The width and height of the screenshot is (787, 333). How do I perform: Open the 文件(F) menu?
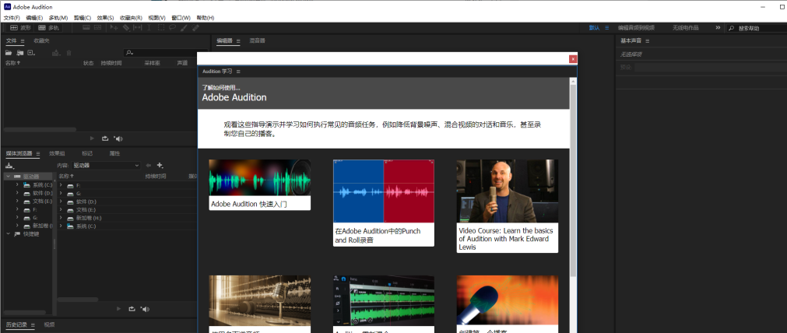tap(12, 18)
